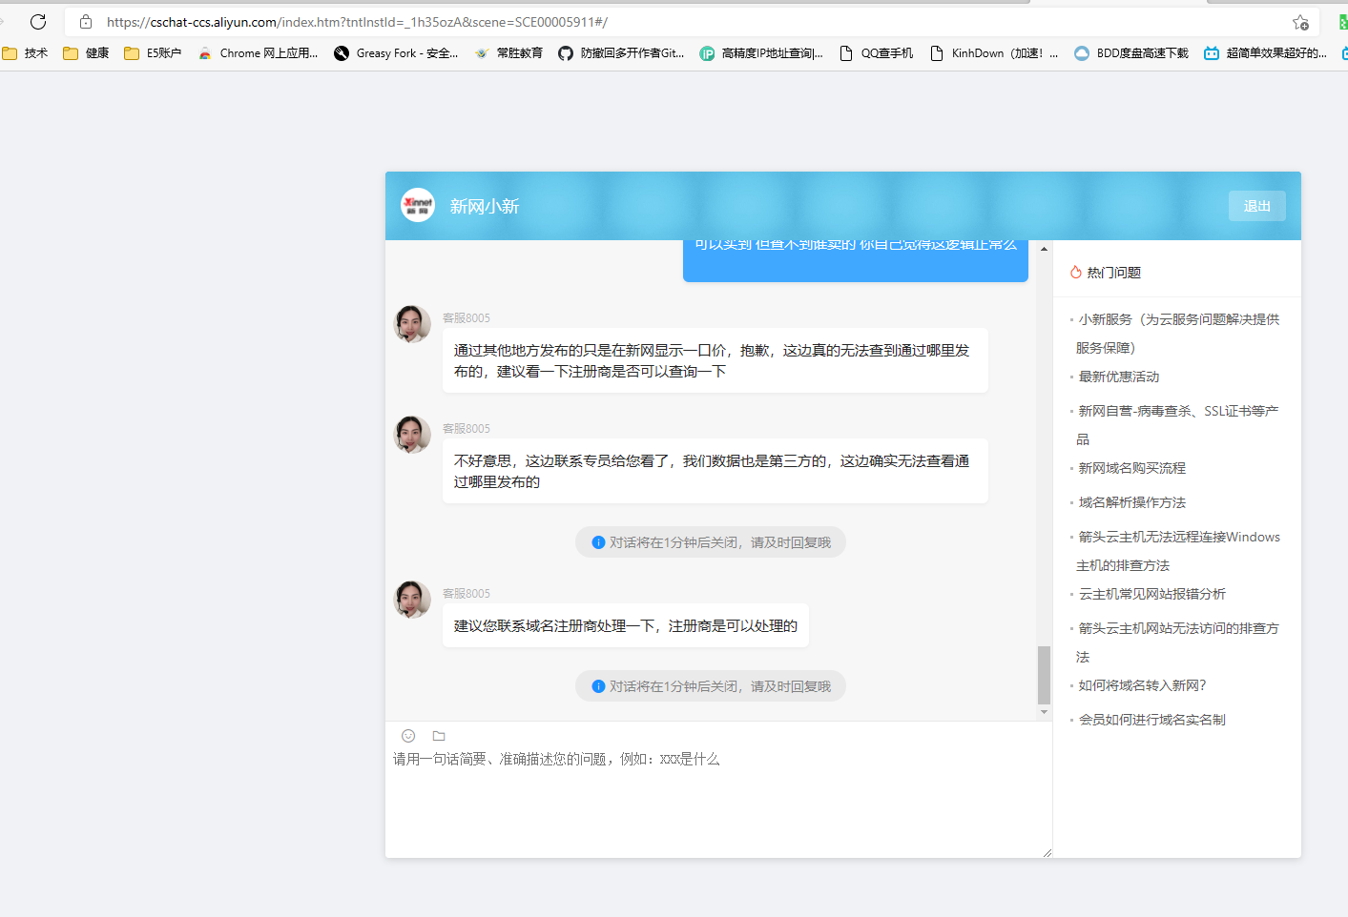Click the first 客服8005 agent avatar
Image resolution: width=1348 pixels, height=917 pixels.
point(413,324)
